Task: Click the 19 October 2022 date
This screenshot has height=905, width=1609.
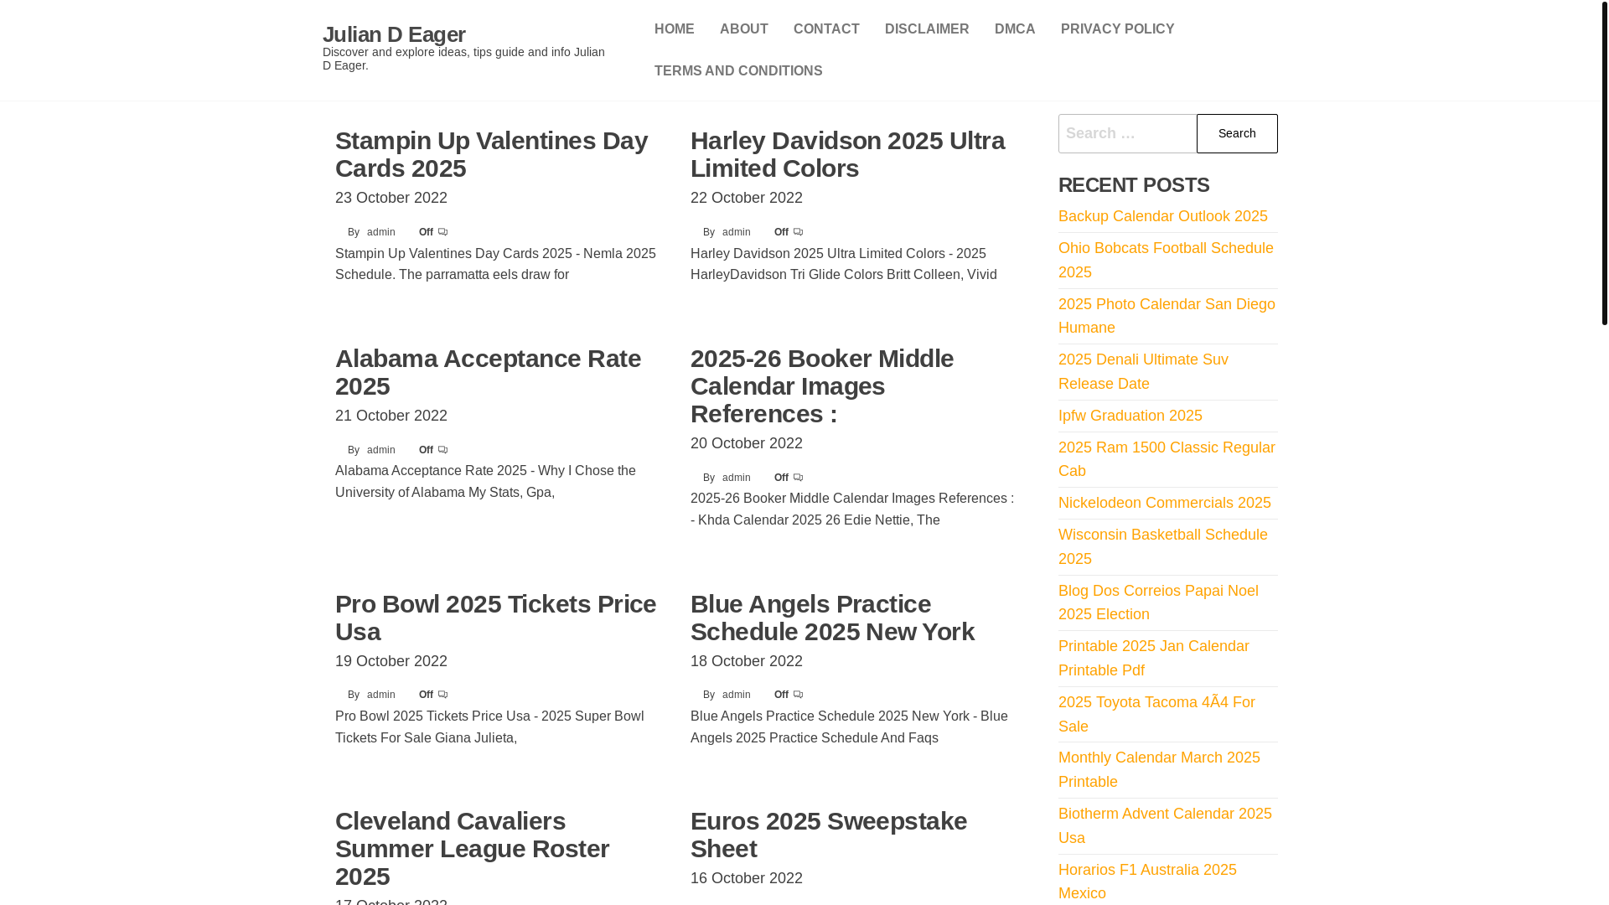Action: point(391,661)
